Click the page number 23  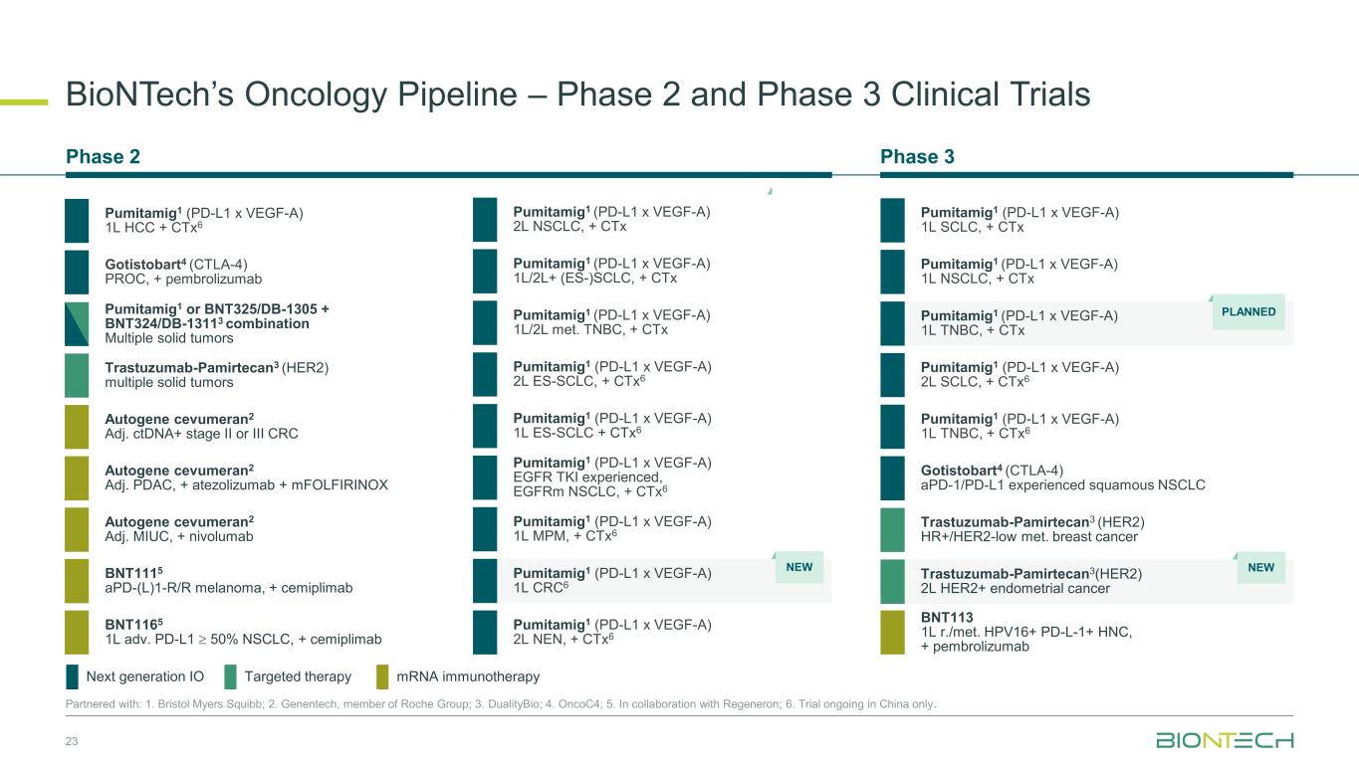click(72, 741)
